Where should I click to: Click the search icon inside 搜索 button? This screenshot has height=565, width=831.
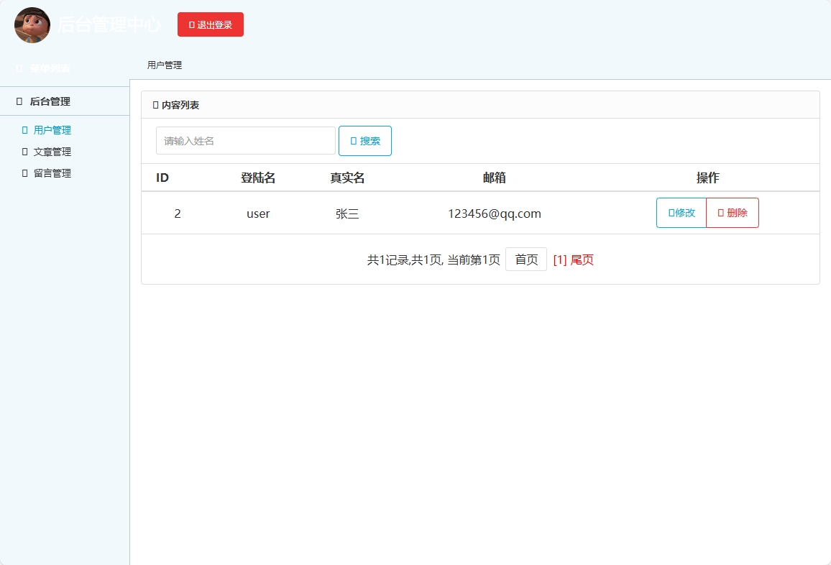click(354, 140)
